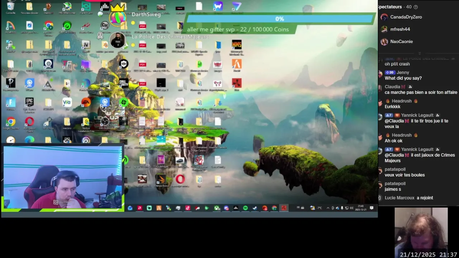
Task: Open viewer mfresh44 profile
Action: pos(395,29)
